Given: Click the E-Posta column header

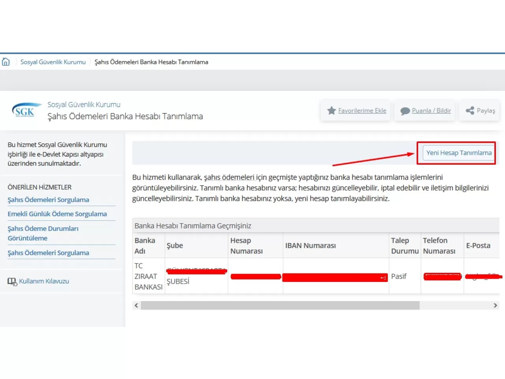Looking at the screenshot, I should coord(478,246).
